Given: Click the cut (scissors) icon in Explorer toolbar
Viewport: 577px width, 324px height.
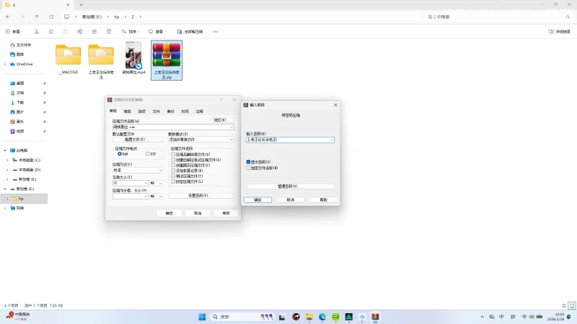Looking at the screenshot, I should pyautogui.click(x=37, y=32).
